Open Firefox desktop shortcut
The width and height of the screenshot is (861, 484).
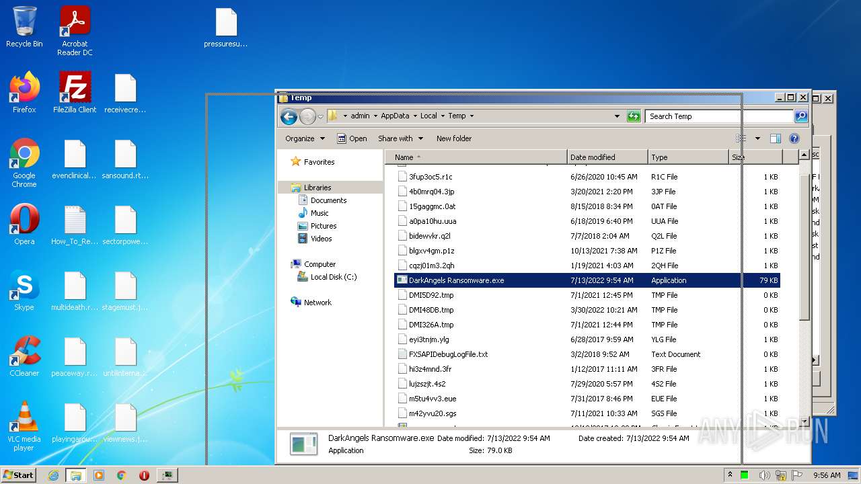[24, 92]
